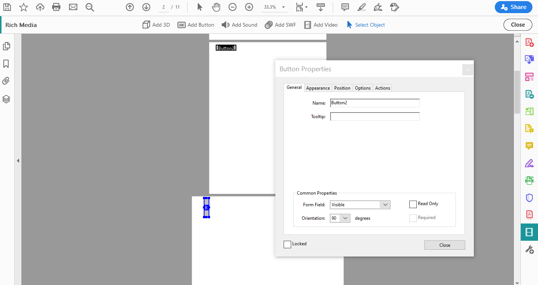Pick the Highlight text tool

(361, 7)
